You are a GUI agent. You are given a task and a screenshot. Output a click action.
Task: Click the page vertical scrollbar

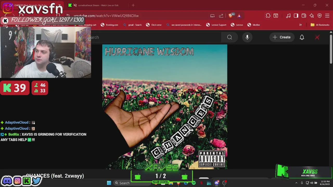tap(331, 49)
